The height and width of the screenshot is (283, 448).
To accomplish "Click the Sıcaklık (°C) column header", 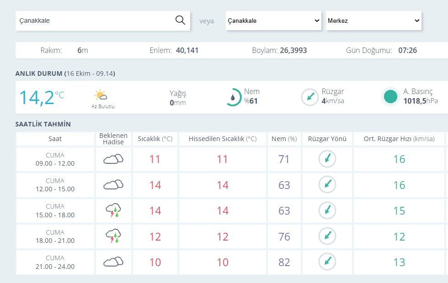I will 155,139.
